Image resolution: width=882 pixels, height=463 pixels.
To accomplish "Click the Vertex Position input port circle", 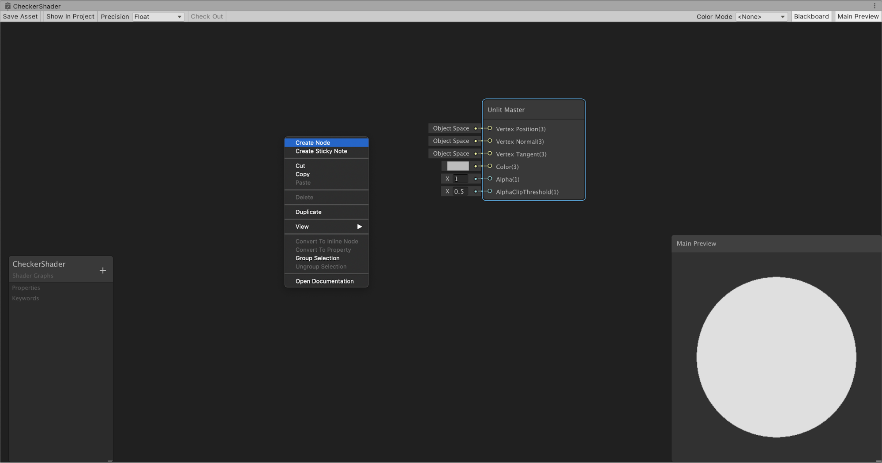I will pyautogui.click(x=490, y=128).
